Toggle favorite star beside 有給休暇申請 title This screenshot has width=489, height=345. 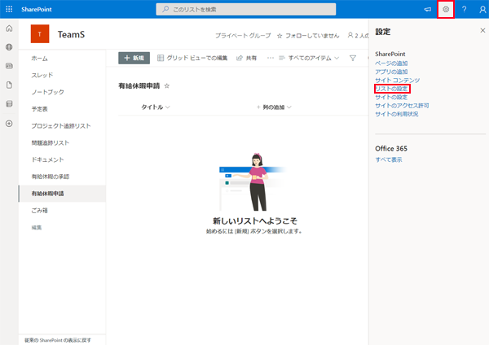pos(167,85)
